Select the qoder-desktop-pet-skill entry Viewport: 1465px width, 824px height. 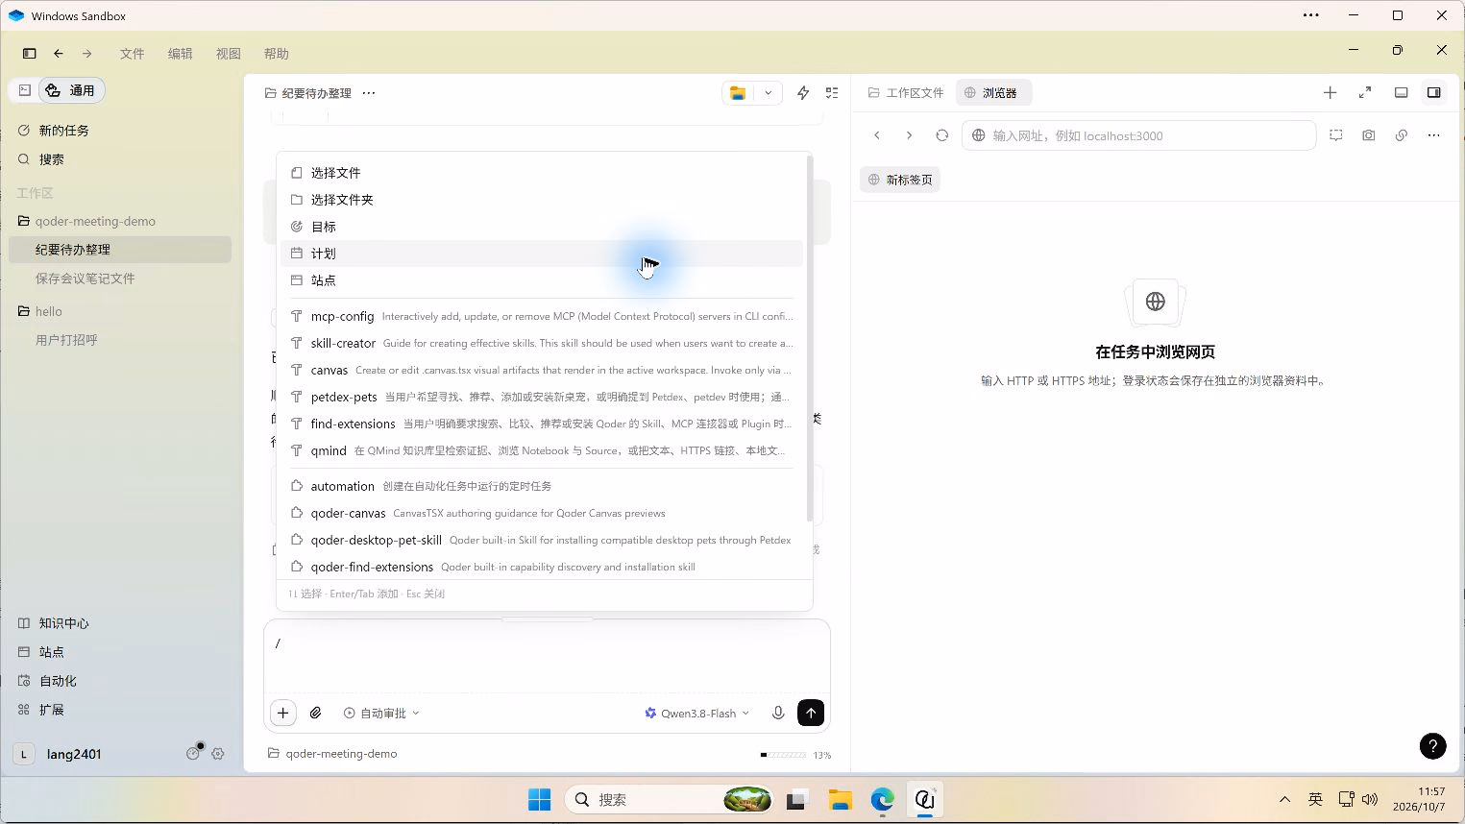click(542, 540)
